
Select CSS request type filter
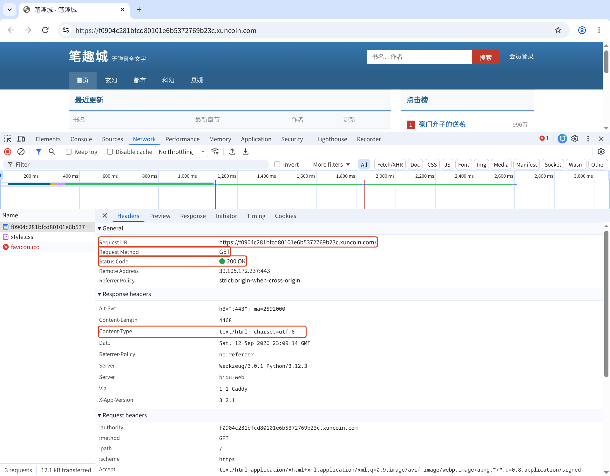tap(432, 164)
